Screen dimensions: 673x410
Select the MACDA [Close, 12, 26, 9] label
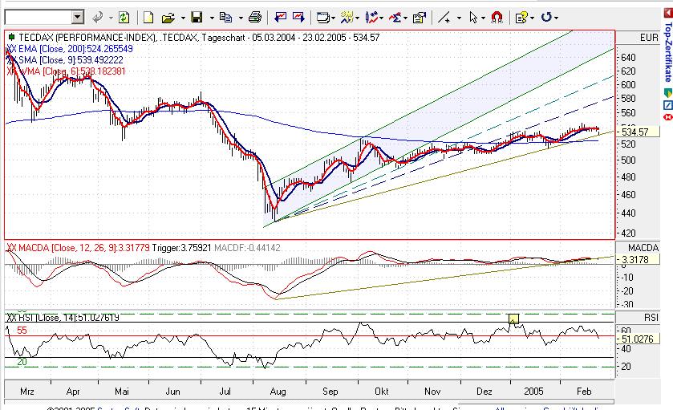point(78,248)
